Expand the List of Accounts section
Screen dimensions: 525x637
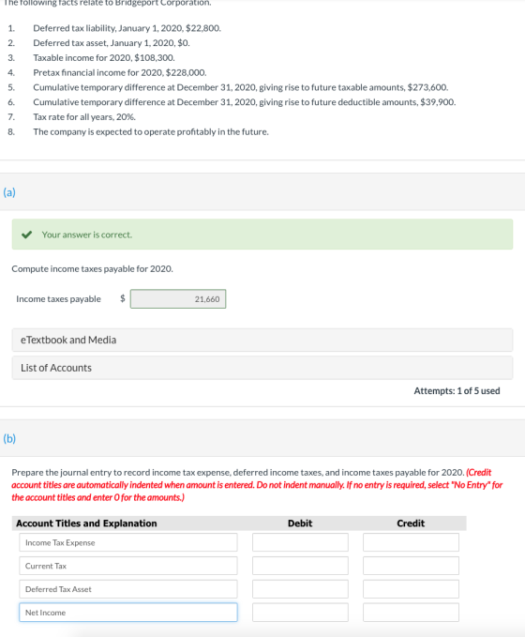click(262, 368)
